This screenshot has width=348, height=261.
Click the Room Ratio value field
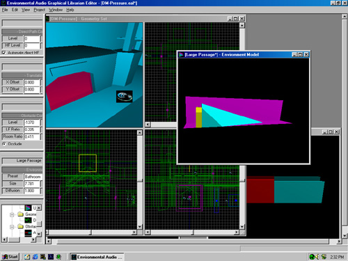(32, 136)
